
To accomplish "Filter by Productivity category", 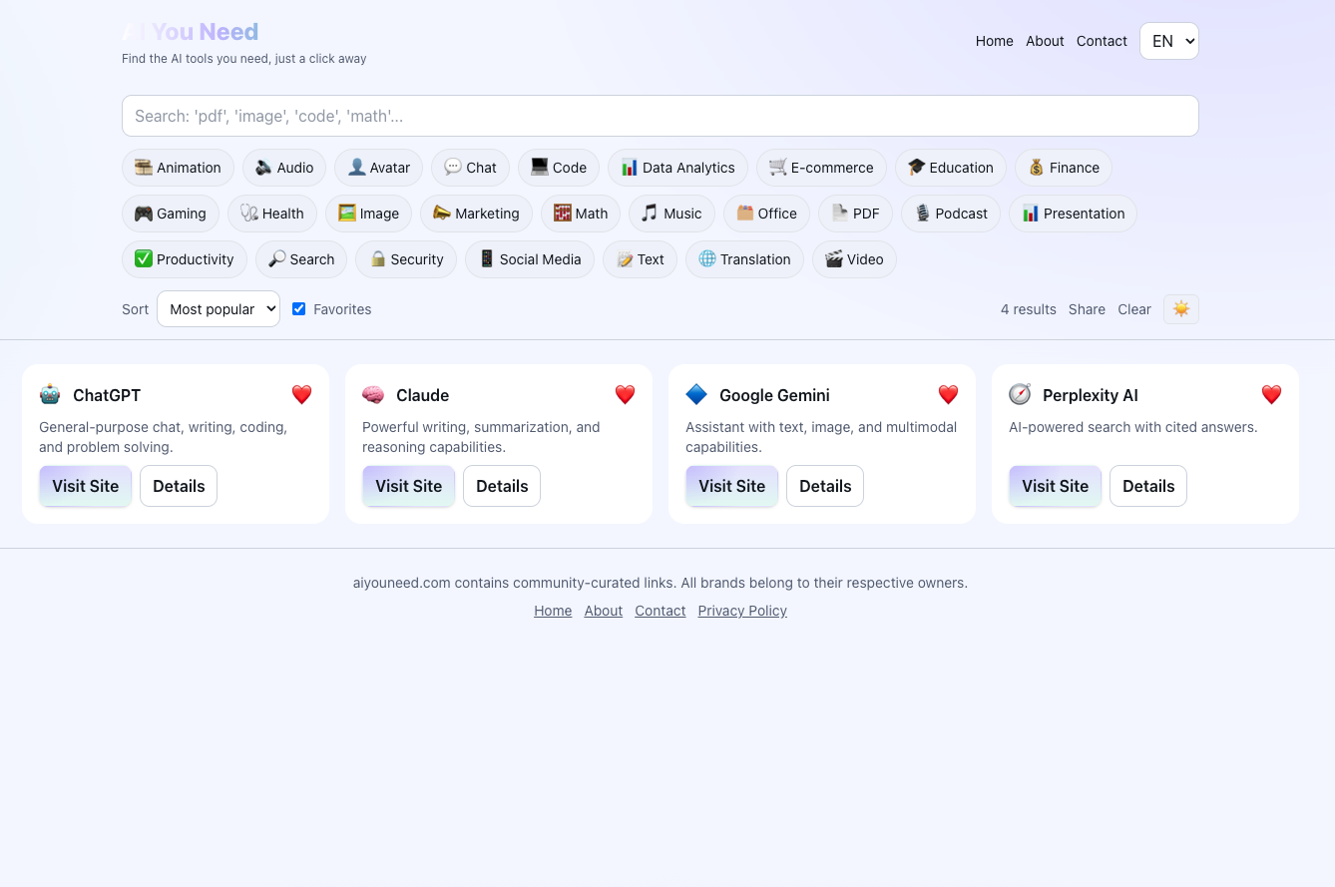I will click(x=185, y=259).
